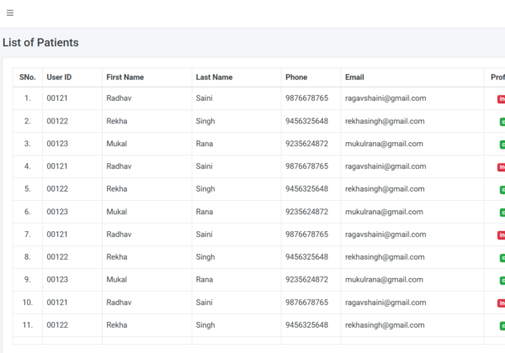Select first name Mukal in row 9

click(117, 280)
